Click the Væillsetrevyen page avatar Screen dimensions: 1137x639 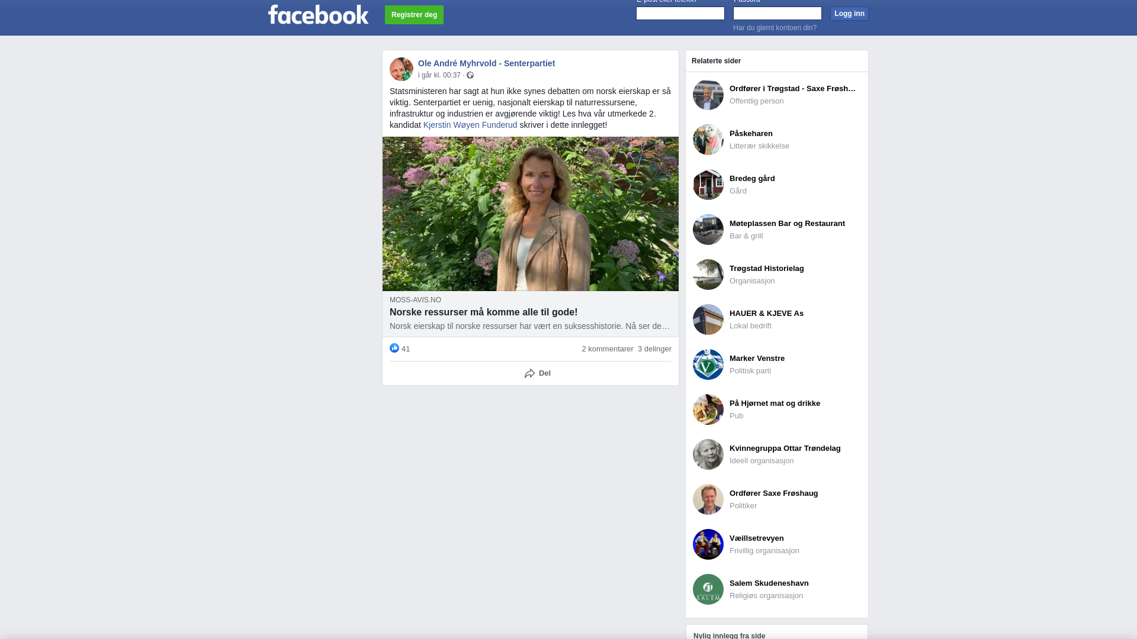click(708, 544)
